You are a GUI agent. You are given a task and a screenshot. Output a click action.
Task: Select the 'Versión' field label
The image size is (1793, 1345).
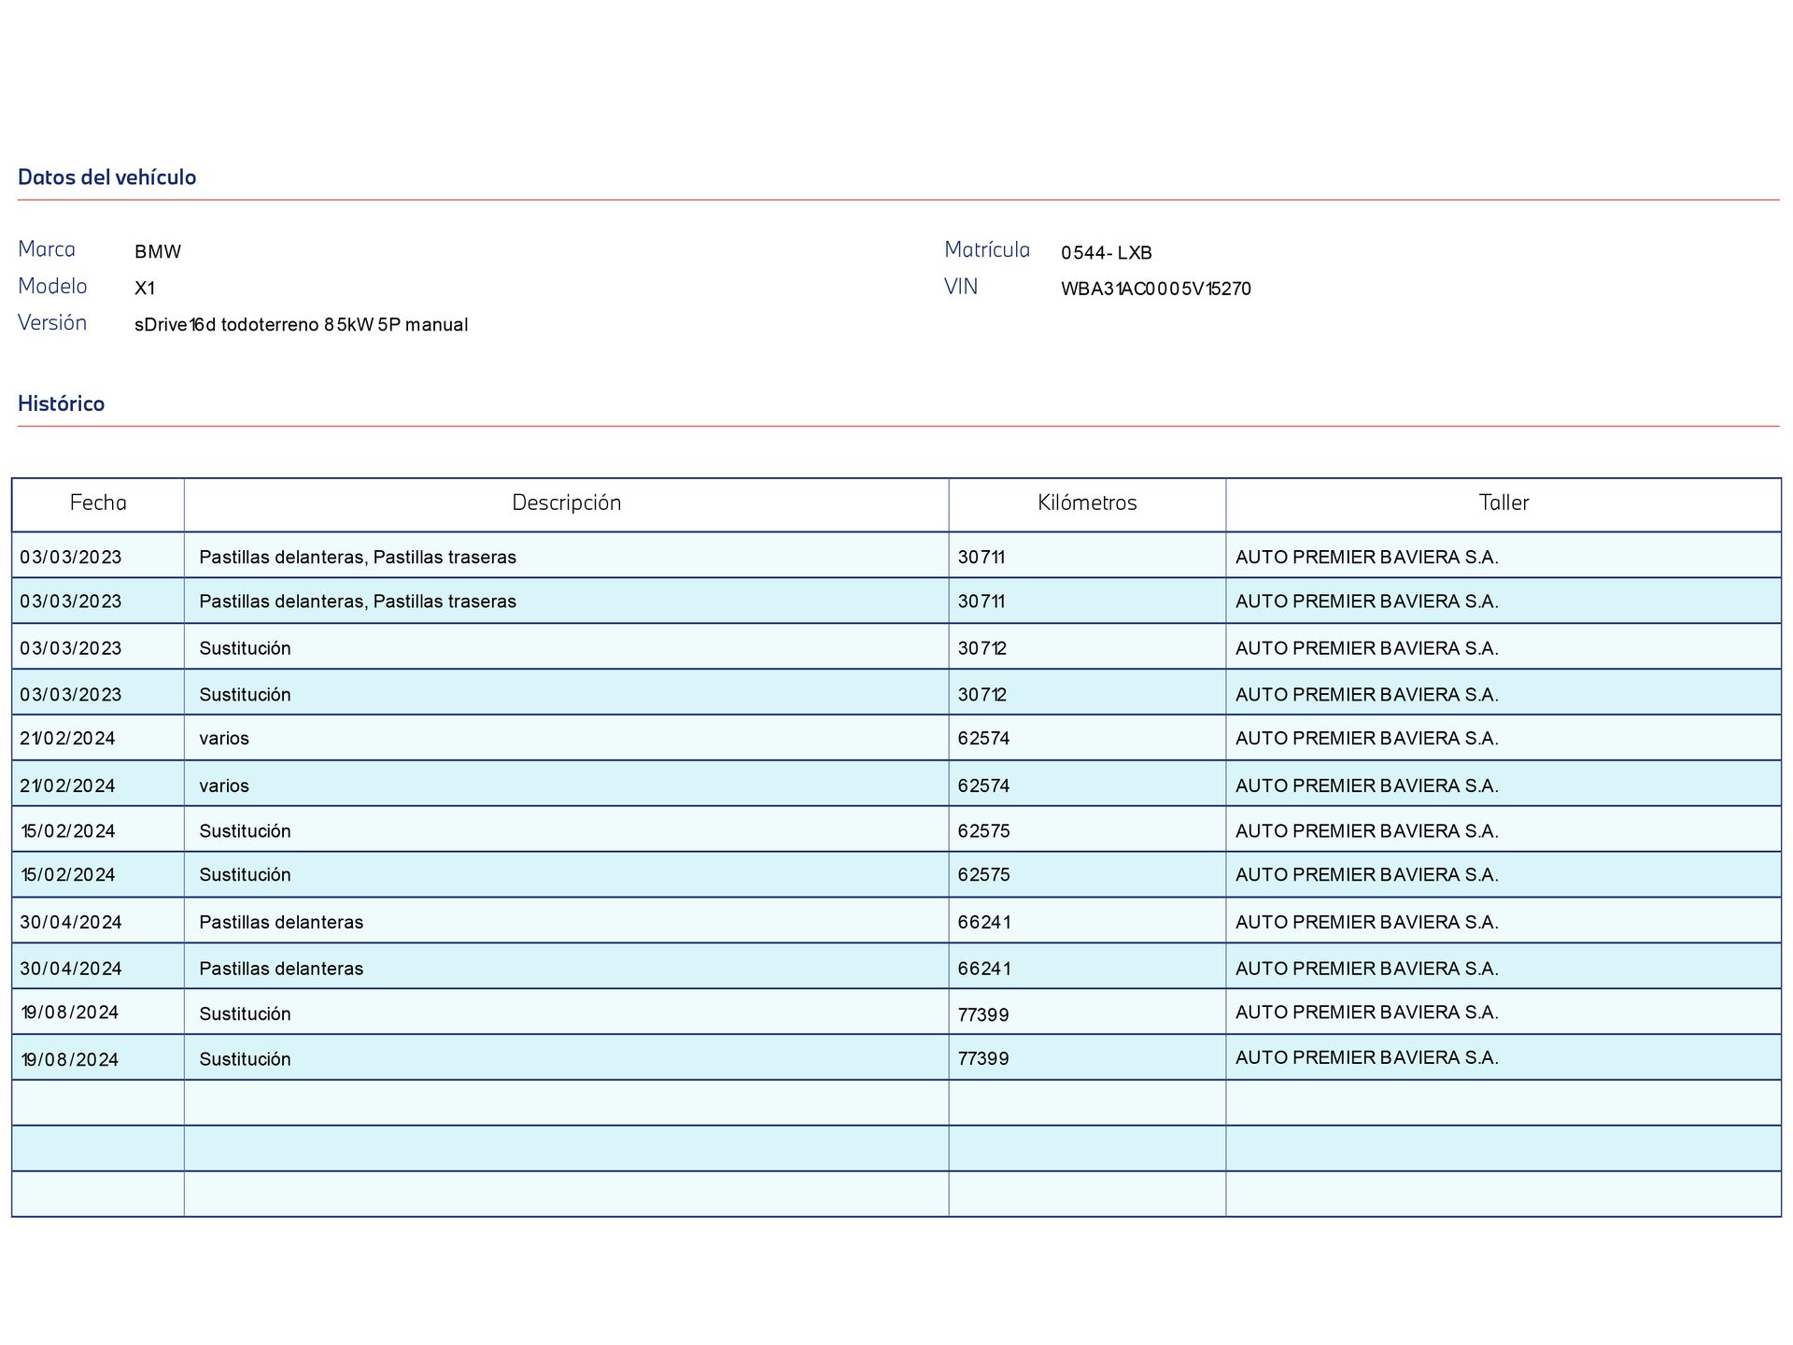(x=52, y=322)
